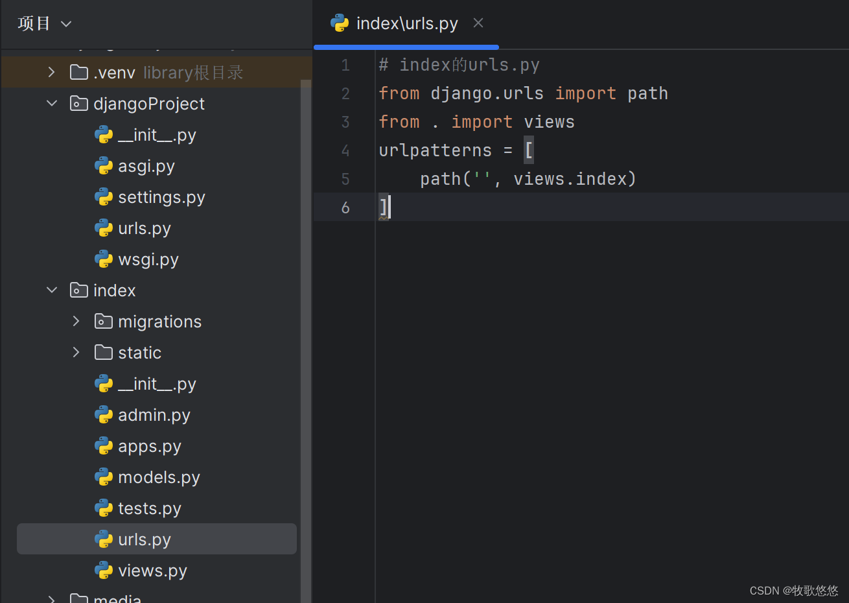This screenshot has width=849, height=603.
Task: Click Python icon next to wsgi.py
Action: [104, 259]
